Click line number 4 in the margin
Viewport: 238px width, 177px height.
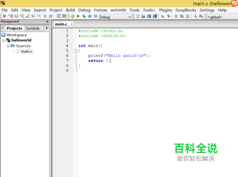tap(67, 46)
